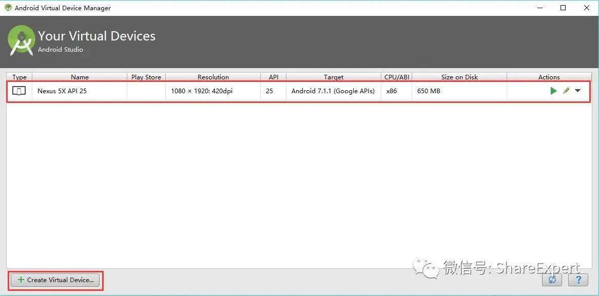Click the '650 MB' size cell

(x=459, y=91)
